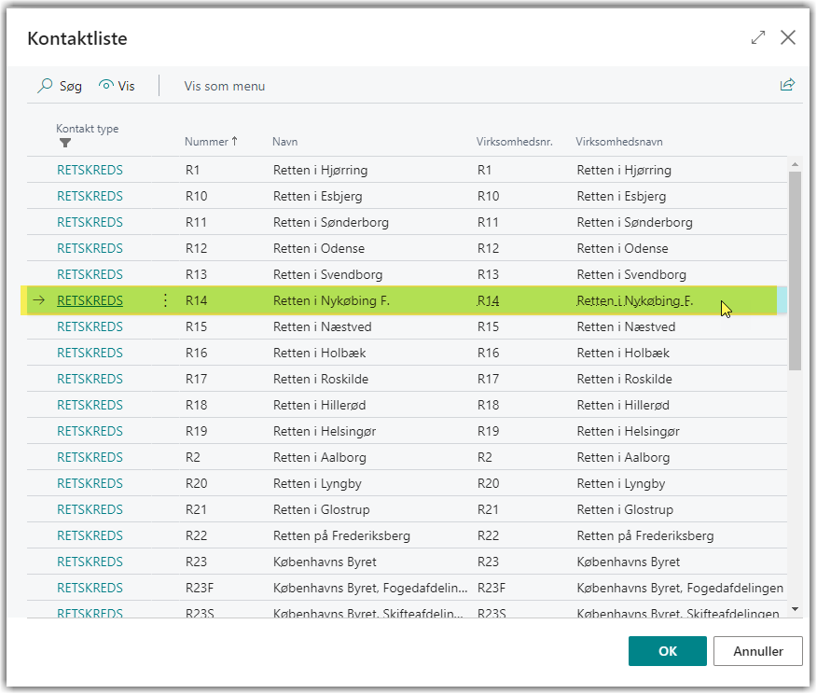Click Virksomhedsnr. cell 'R16'
Image resolution: width=817 pixels, height=694 pixels.
[488, 353]
